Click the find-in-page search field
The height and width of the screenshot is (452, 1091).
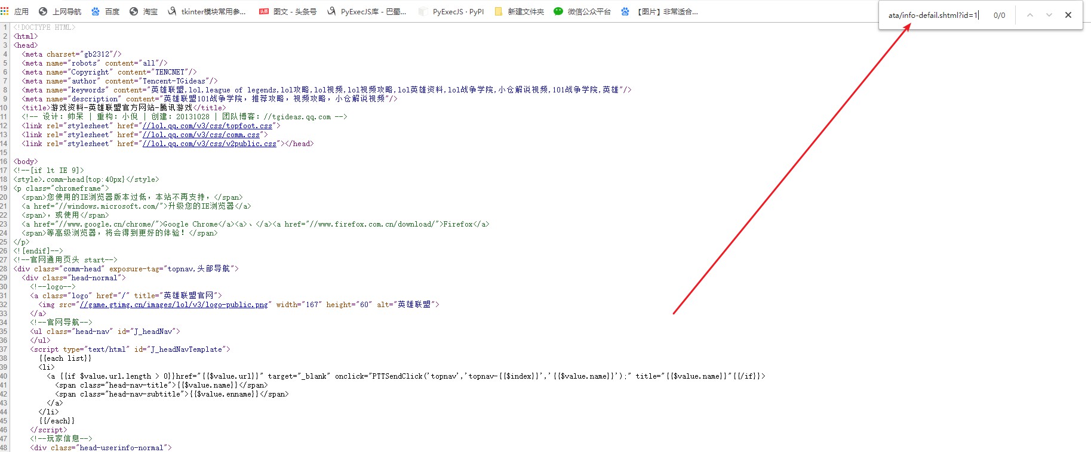933,15
